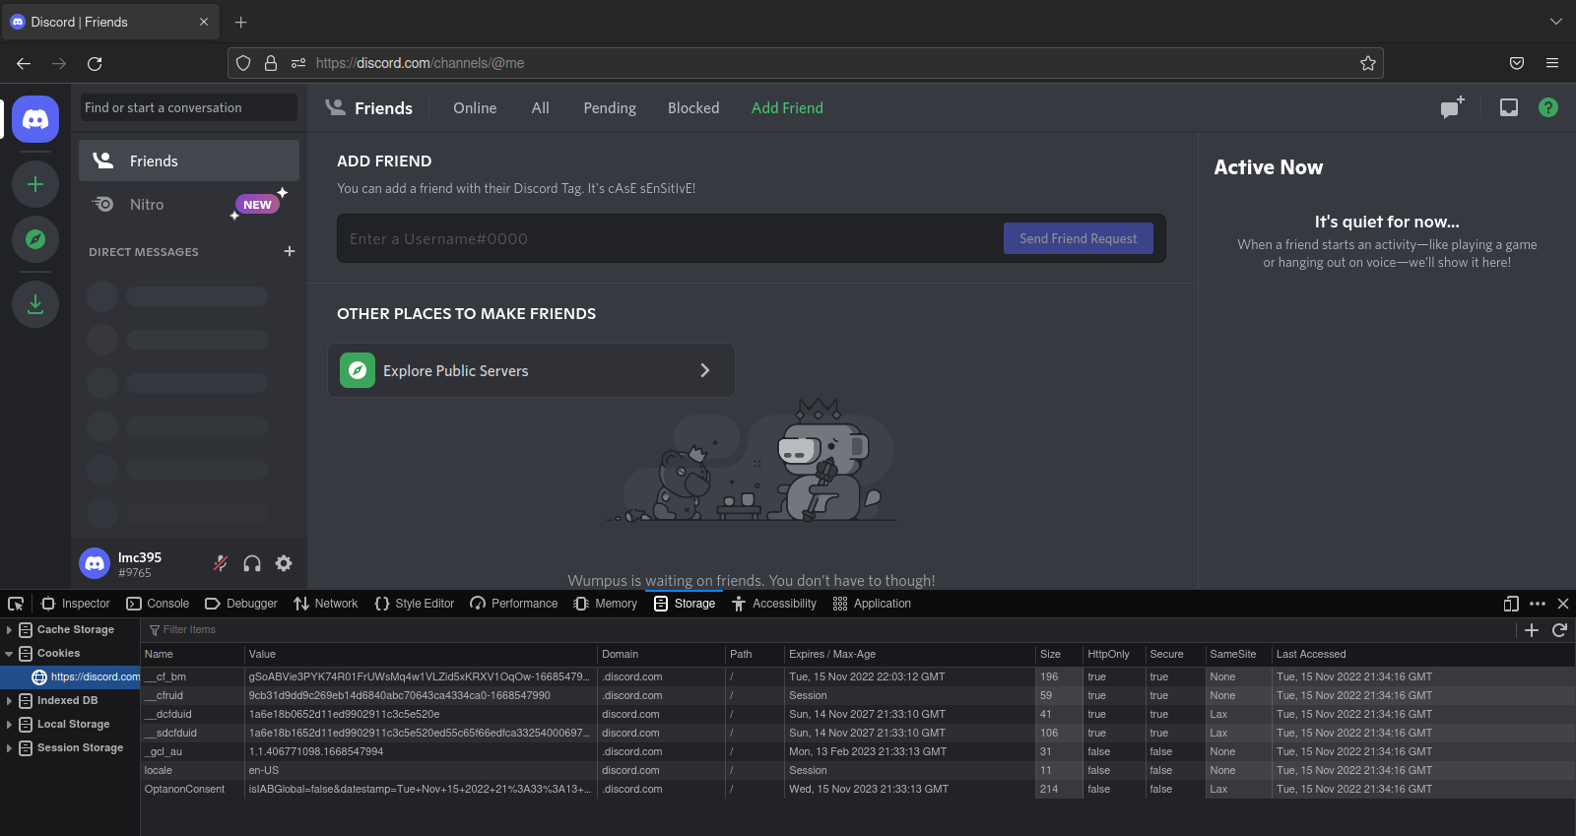Open User Settings gear icon
The image size is (1576, 836).
[x=284, y=563]
